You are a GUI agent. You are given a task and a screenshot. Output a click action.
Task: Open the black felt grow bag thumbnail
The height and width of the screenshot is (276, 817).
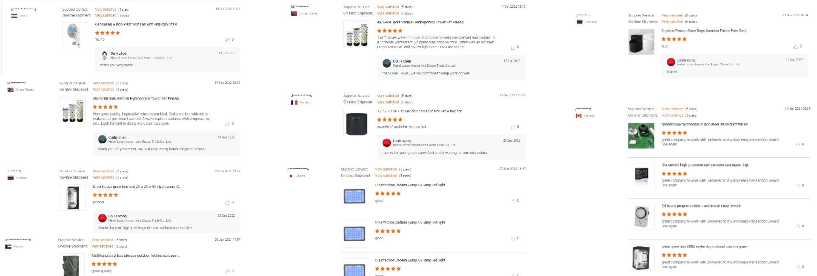click(x=357, y=123)
